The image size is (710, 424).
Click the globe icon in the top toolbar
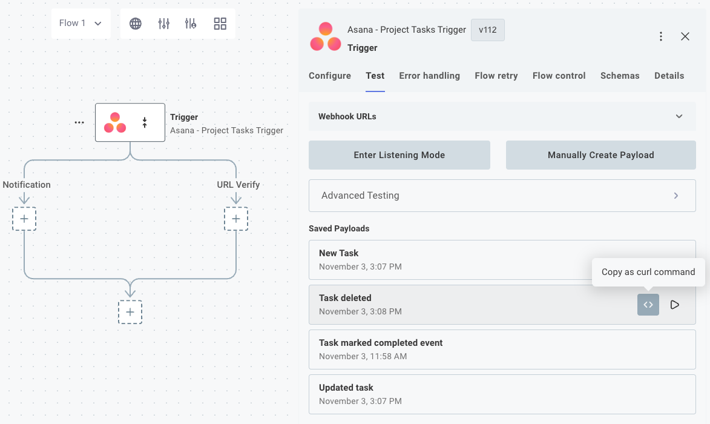pyautogui.click(x=135, y=23)
